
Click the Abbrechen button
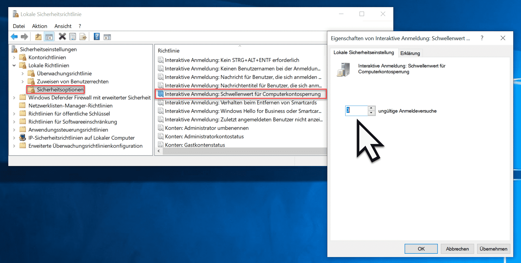[457, 249]
